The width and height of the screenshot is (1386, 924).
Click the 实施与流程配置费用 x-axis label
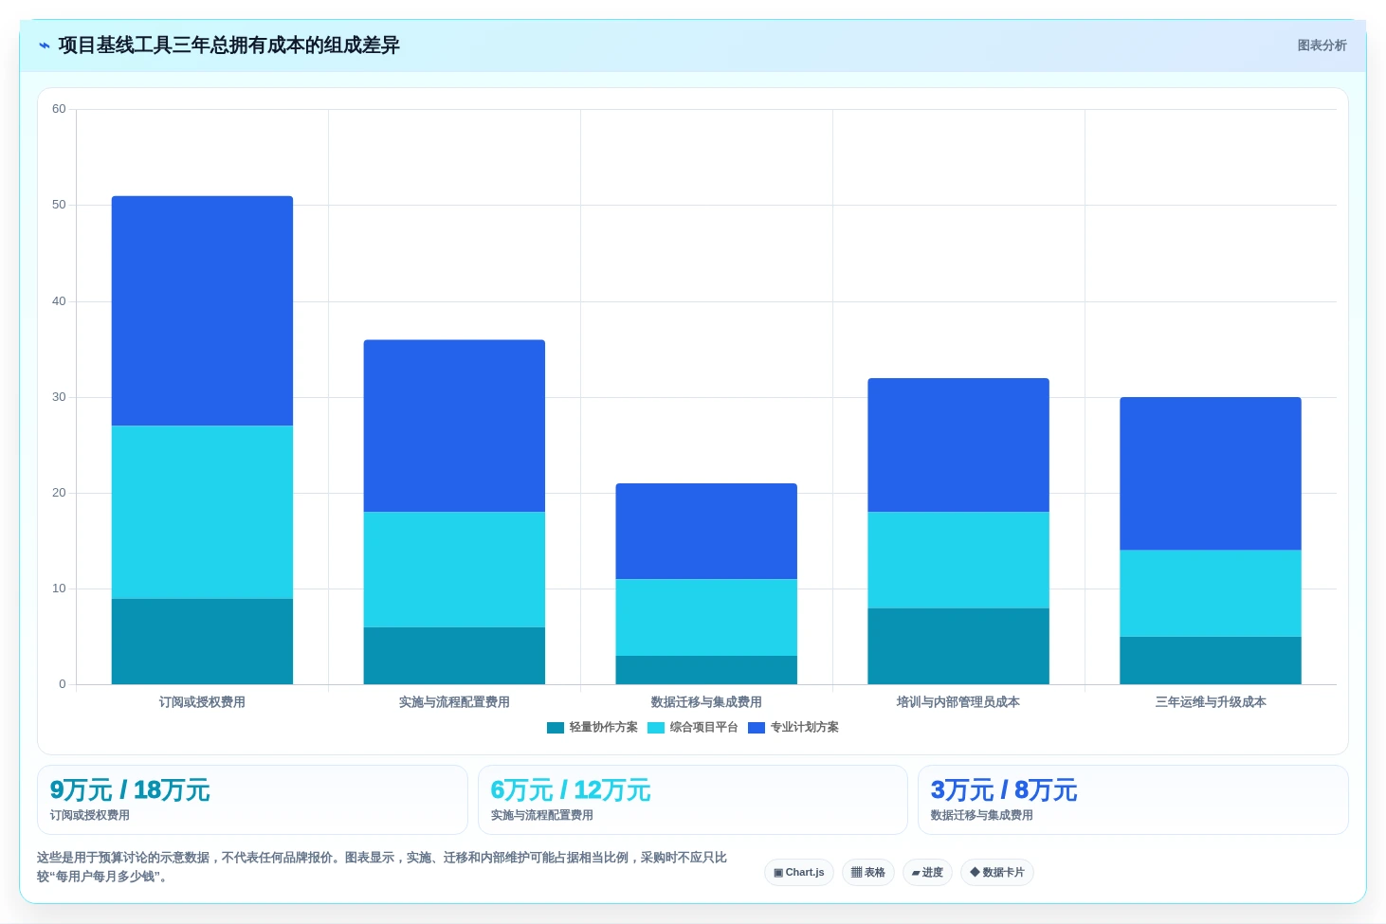454,702
